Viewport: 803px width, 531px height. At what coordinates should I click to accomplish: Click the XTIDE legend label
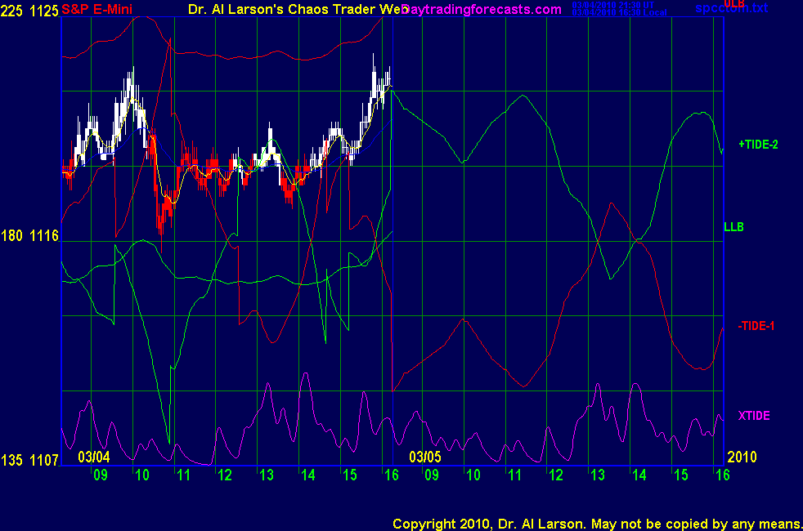[754, 416]
